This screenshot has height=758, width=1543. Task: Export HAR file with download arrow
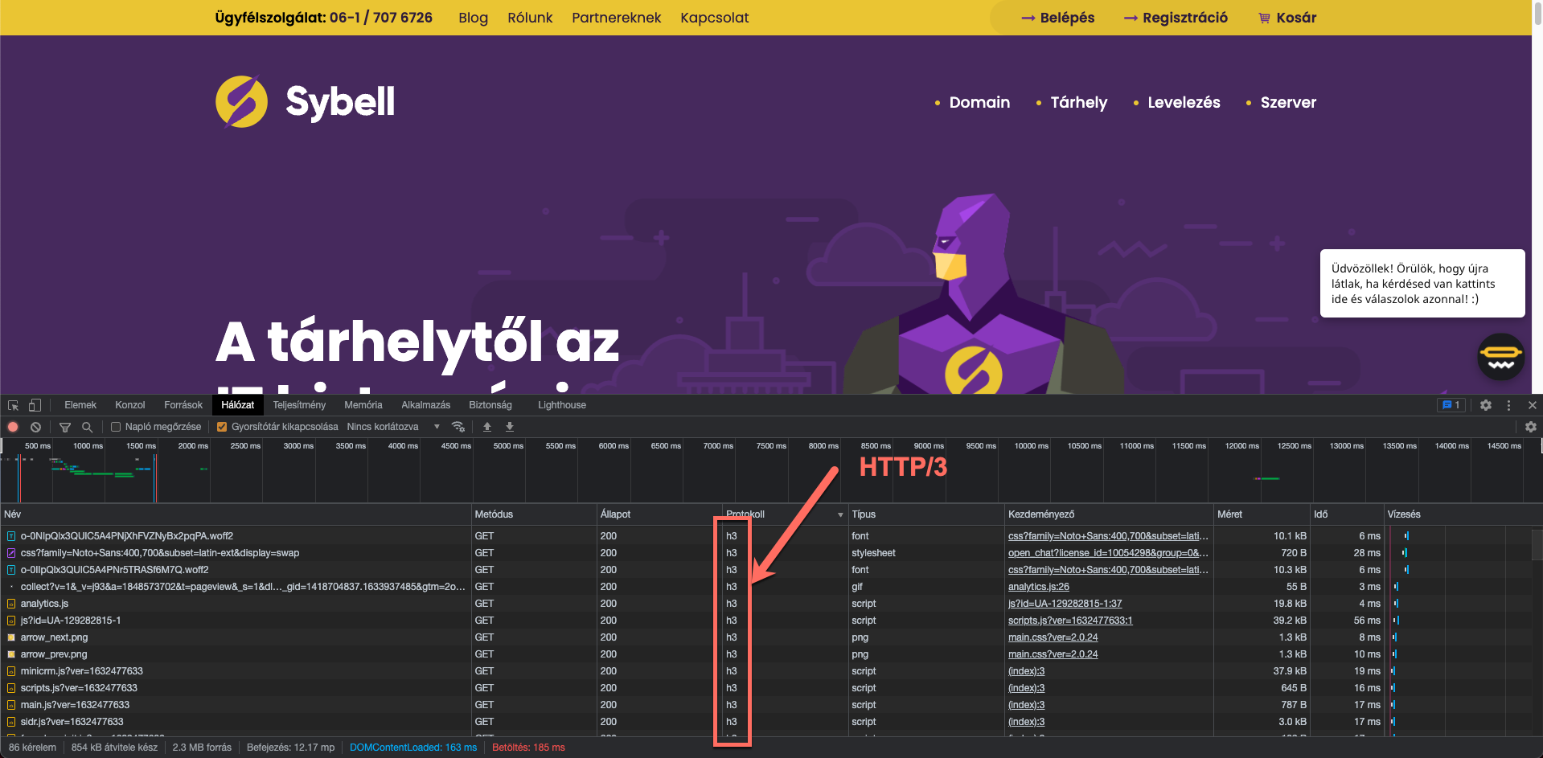pos(510,427)
